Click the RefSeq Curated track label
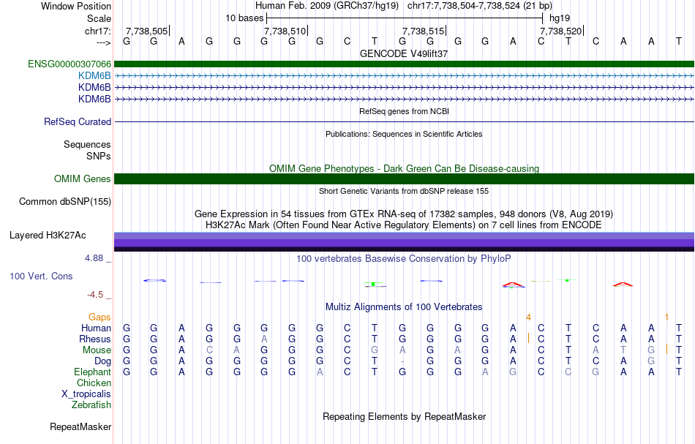 [x=78, y=122]
